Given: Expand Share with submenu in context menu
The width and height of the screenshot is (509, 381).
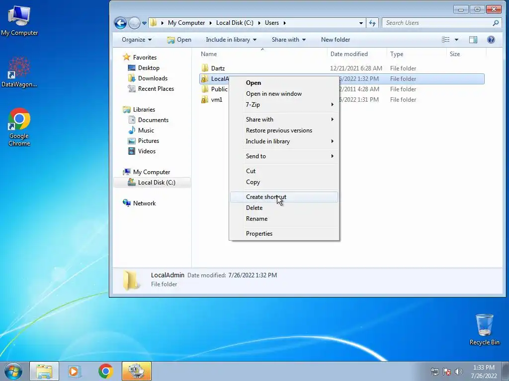Looking at the screenshot, I should [x=284, y=119].
